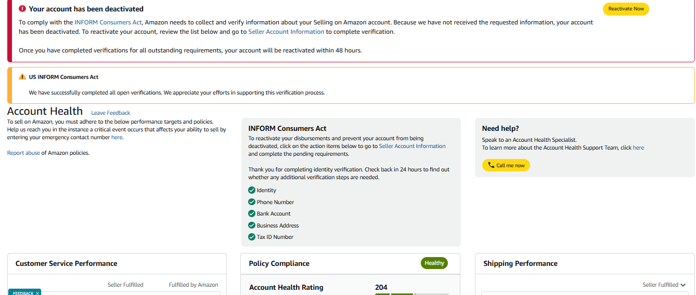
Task: Click the Account Health Rating progress bar
Action: click(x=412, y=294)
